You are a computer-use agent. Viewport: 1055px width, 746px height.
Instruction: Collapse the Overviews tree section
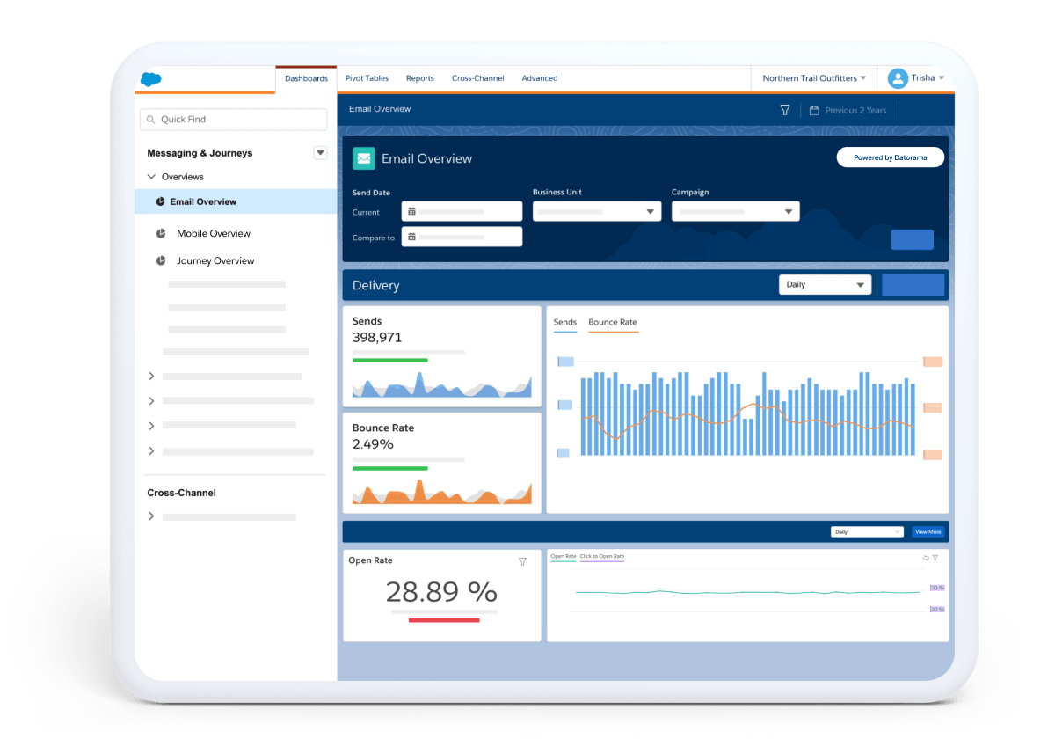point(151,177)
